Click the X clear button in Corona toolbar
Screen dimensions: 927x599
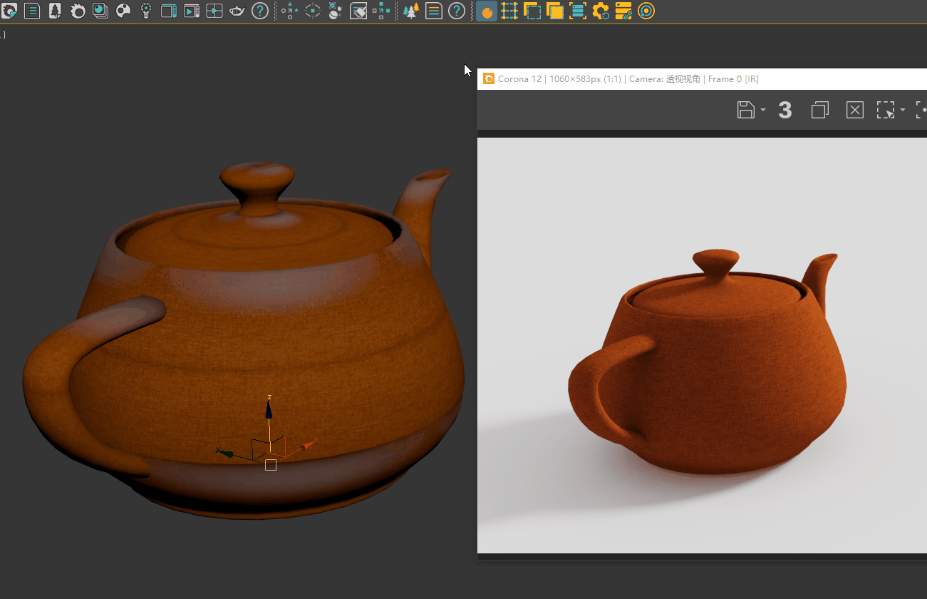[x=854, y=110]
